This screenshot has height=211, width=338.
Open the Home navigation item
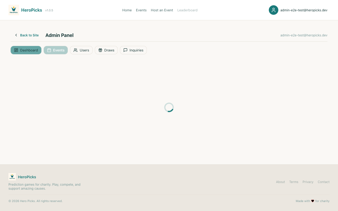point(127,10)
